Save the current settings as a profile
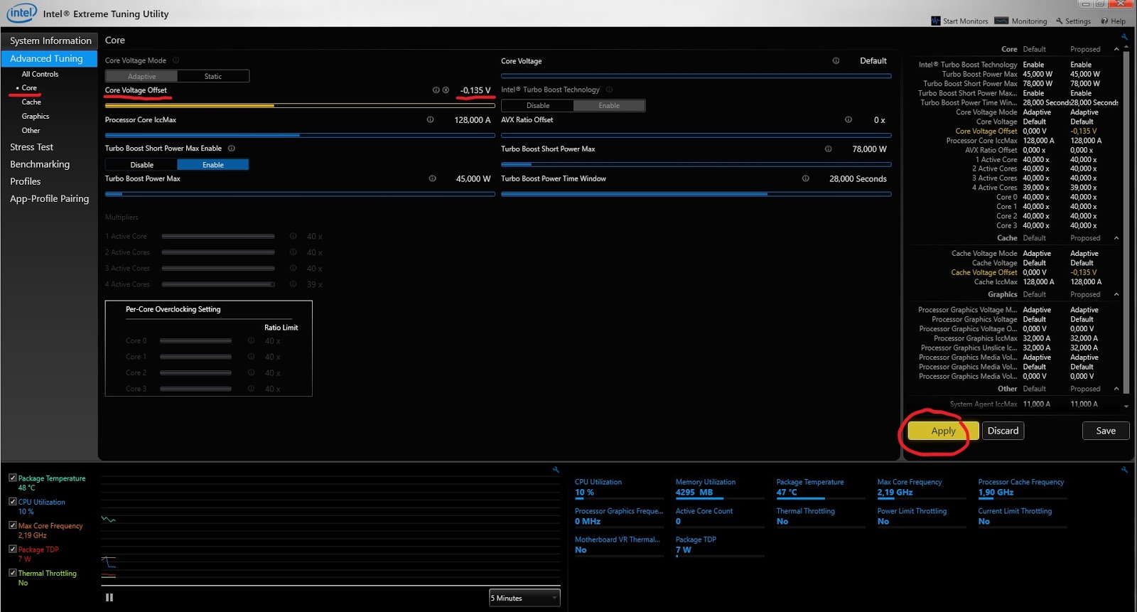 tap(1106, 431)
